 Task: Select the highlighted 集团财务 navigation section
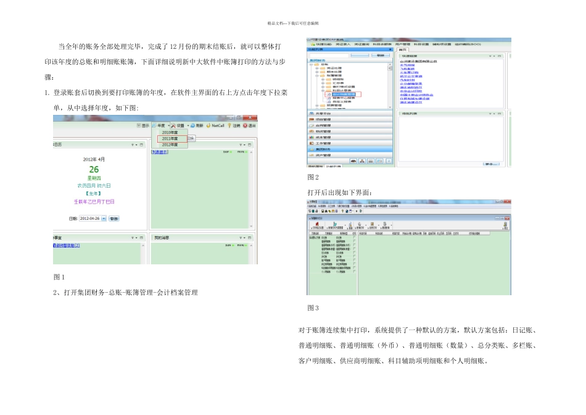[350, 149]
